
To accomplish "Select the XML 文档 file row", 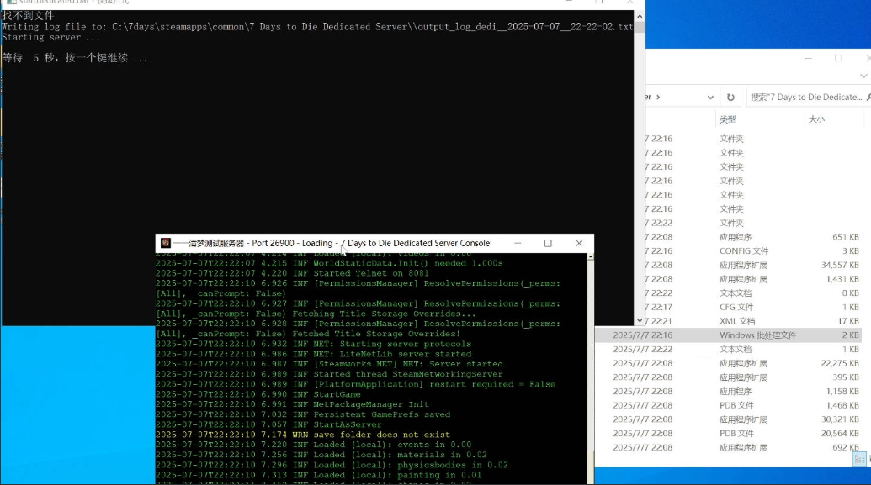I will tap(730, 321).
